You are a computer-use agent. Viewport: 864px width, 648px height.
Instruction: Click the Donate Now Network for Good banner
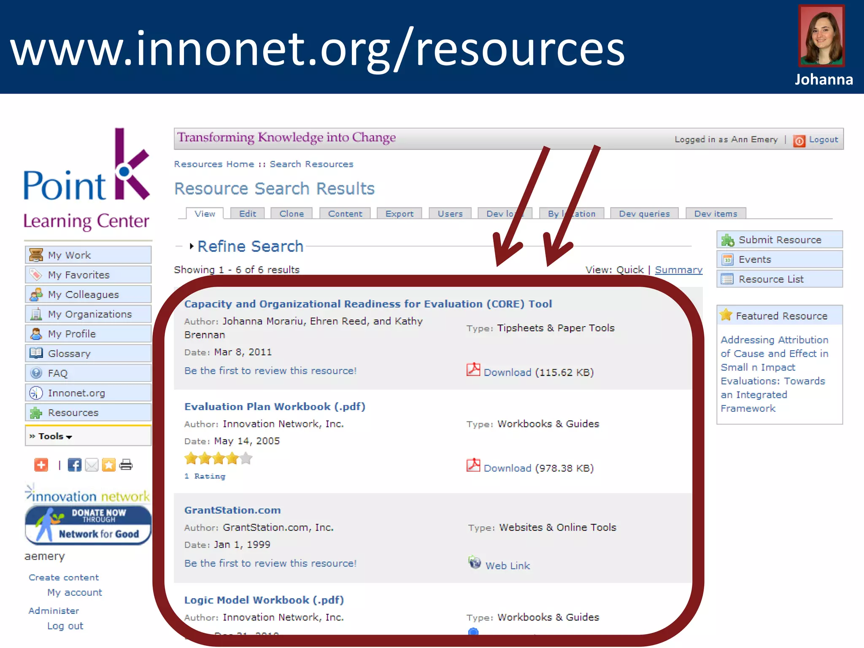coord(88,525)
